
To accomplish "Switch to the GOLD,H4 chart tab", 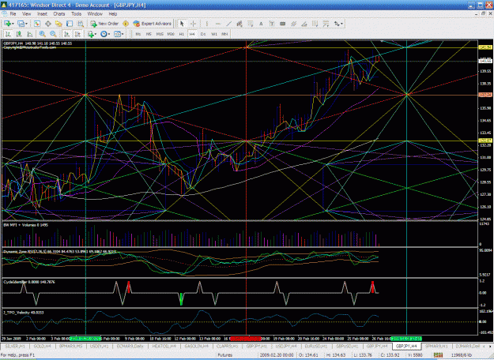I will (x=42, y=346).
